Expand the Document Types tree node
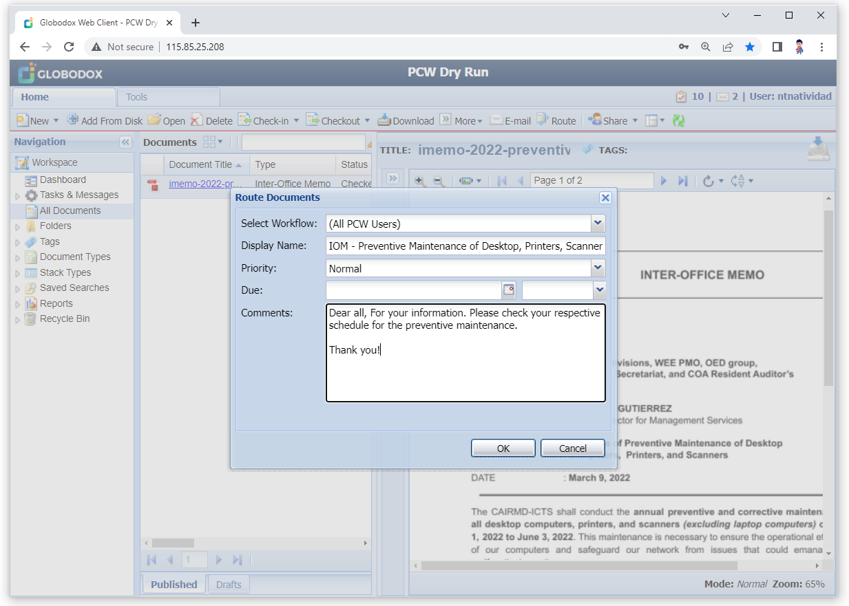This screenshot has width=849, height=606. click(18, 257)
